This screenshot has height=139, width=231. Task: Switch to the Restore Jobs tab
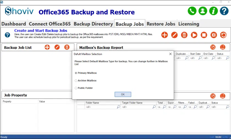pyautogui.click(x=161, y=24)
